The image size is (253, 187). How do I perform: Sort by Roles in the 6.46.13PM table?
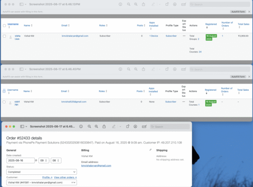(x=103, y=25)
